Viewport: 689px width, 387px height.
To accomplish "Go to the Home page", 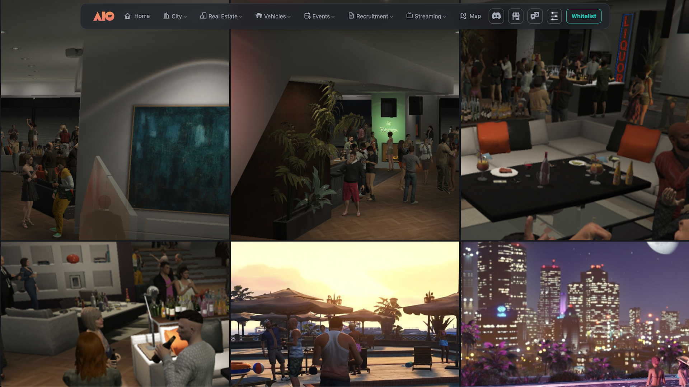I will click(x=142, y=16).
